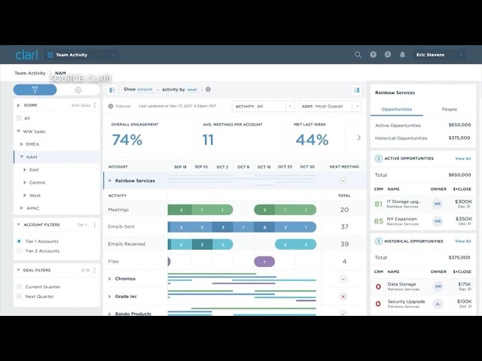Switch to the Opportunities tab
This screenshot has height=361, width=482.
click(397, 109)
